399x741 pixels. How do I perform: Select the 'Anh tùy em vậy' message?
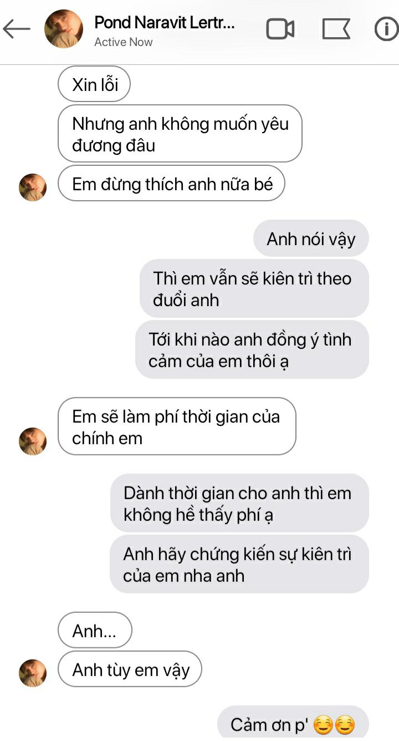click(130, 669)
